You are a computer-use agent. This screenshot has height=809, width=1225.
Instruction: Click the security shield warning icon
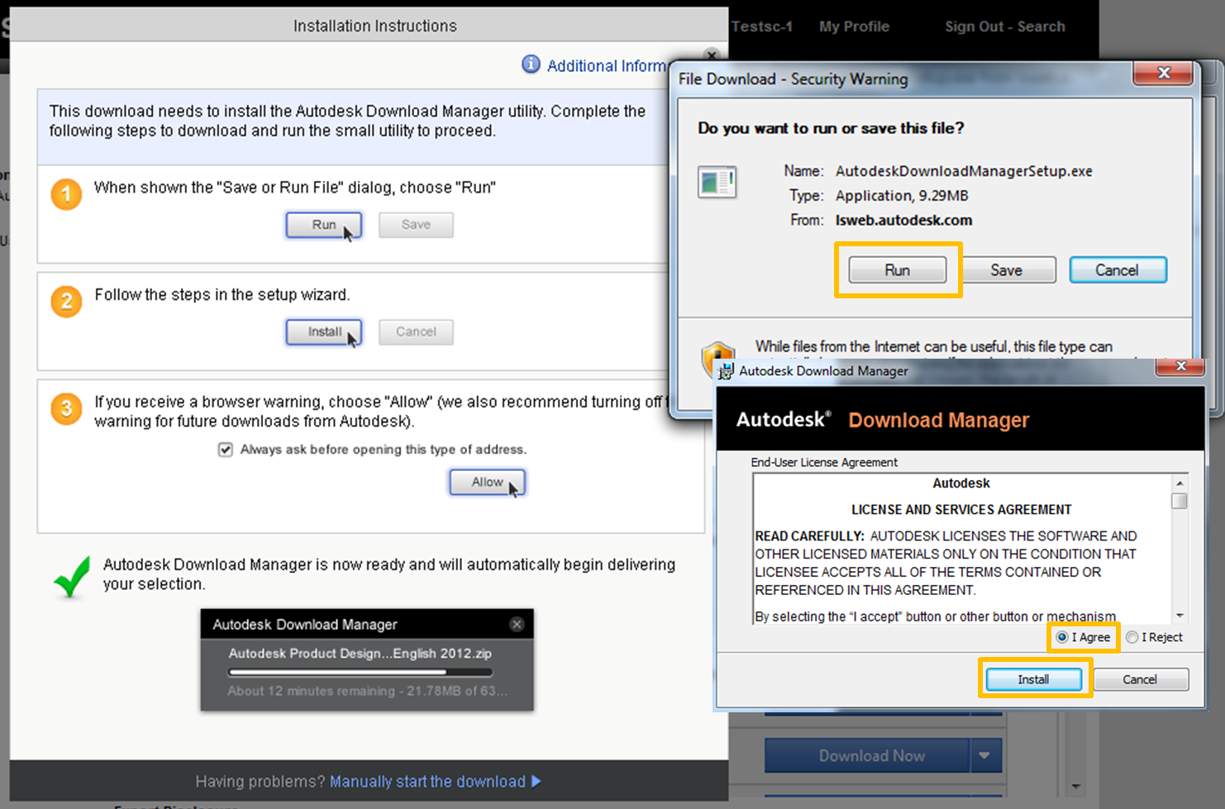pyautogui.click(x=717, y=357)
